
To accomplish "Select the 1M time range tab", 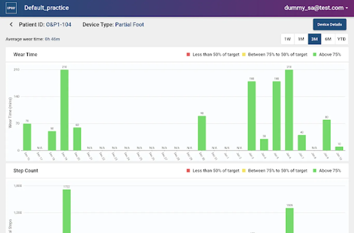I will coord(301,39).
